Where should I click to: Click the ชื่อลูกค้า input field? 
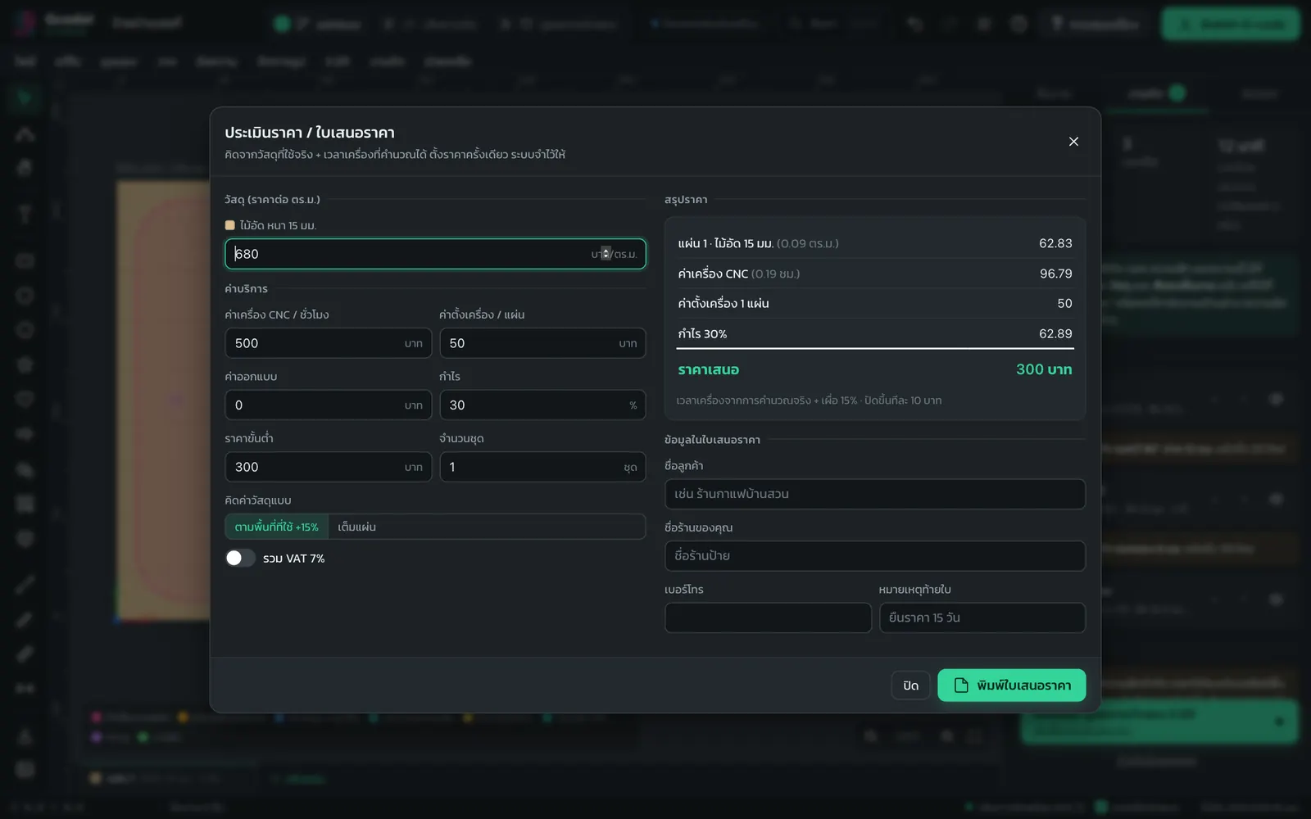tap(875, 494)
